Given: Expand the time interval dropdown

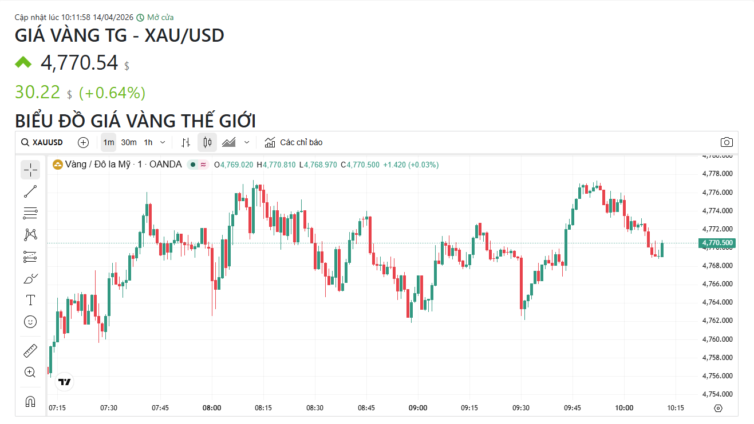Looking at the screenshot, I should coord(163,142).
